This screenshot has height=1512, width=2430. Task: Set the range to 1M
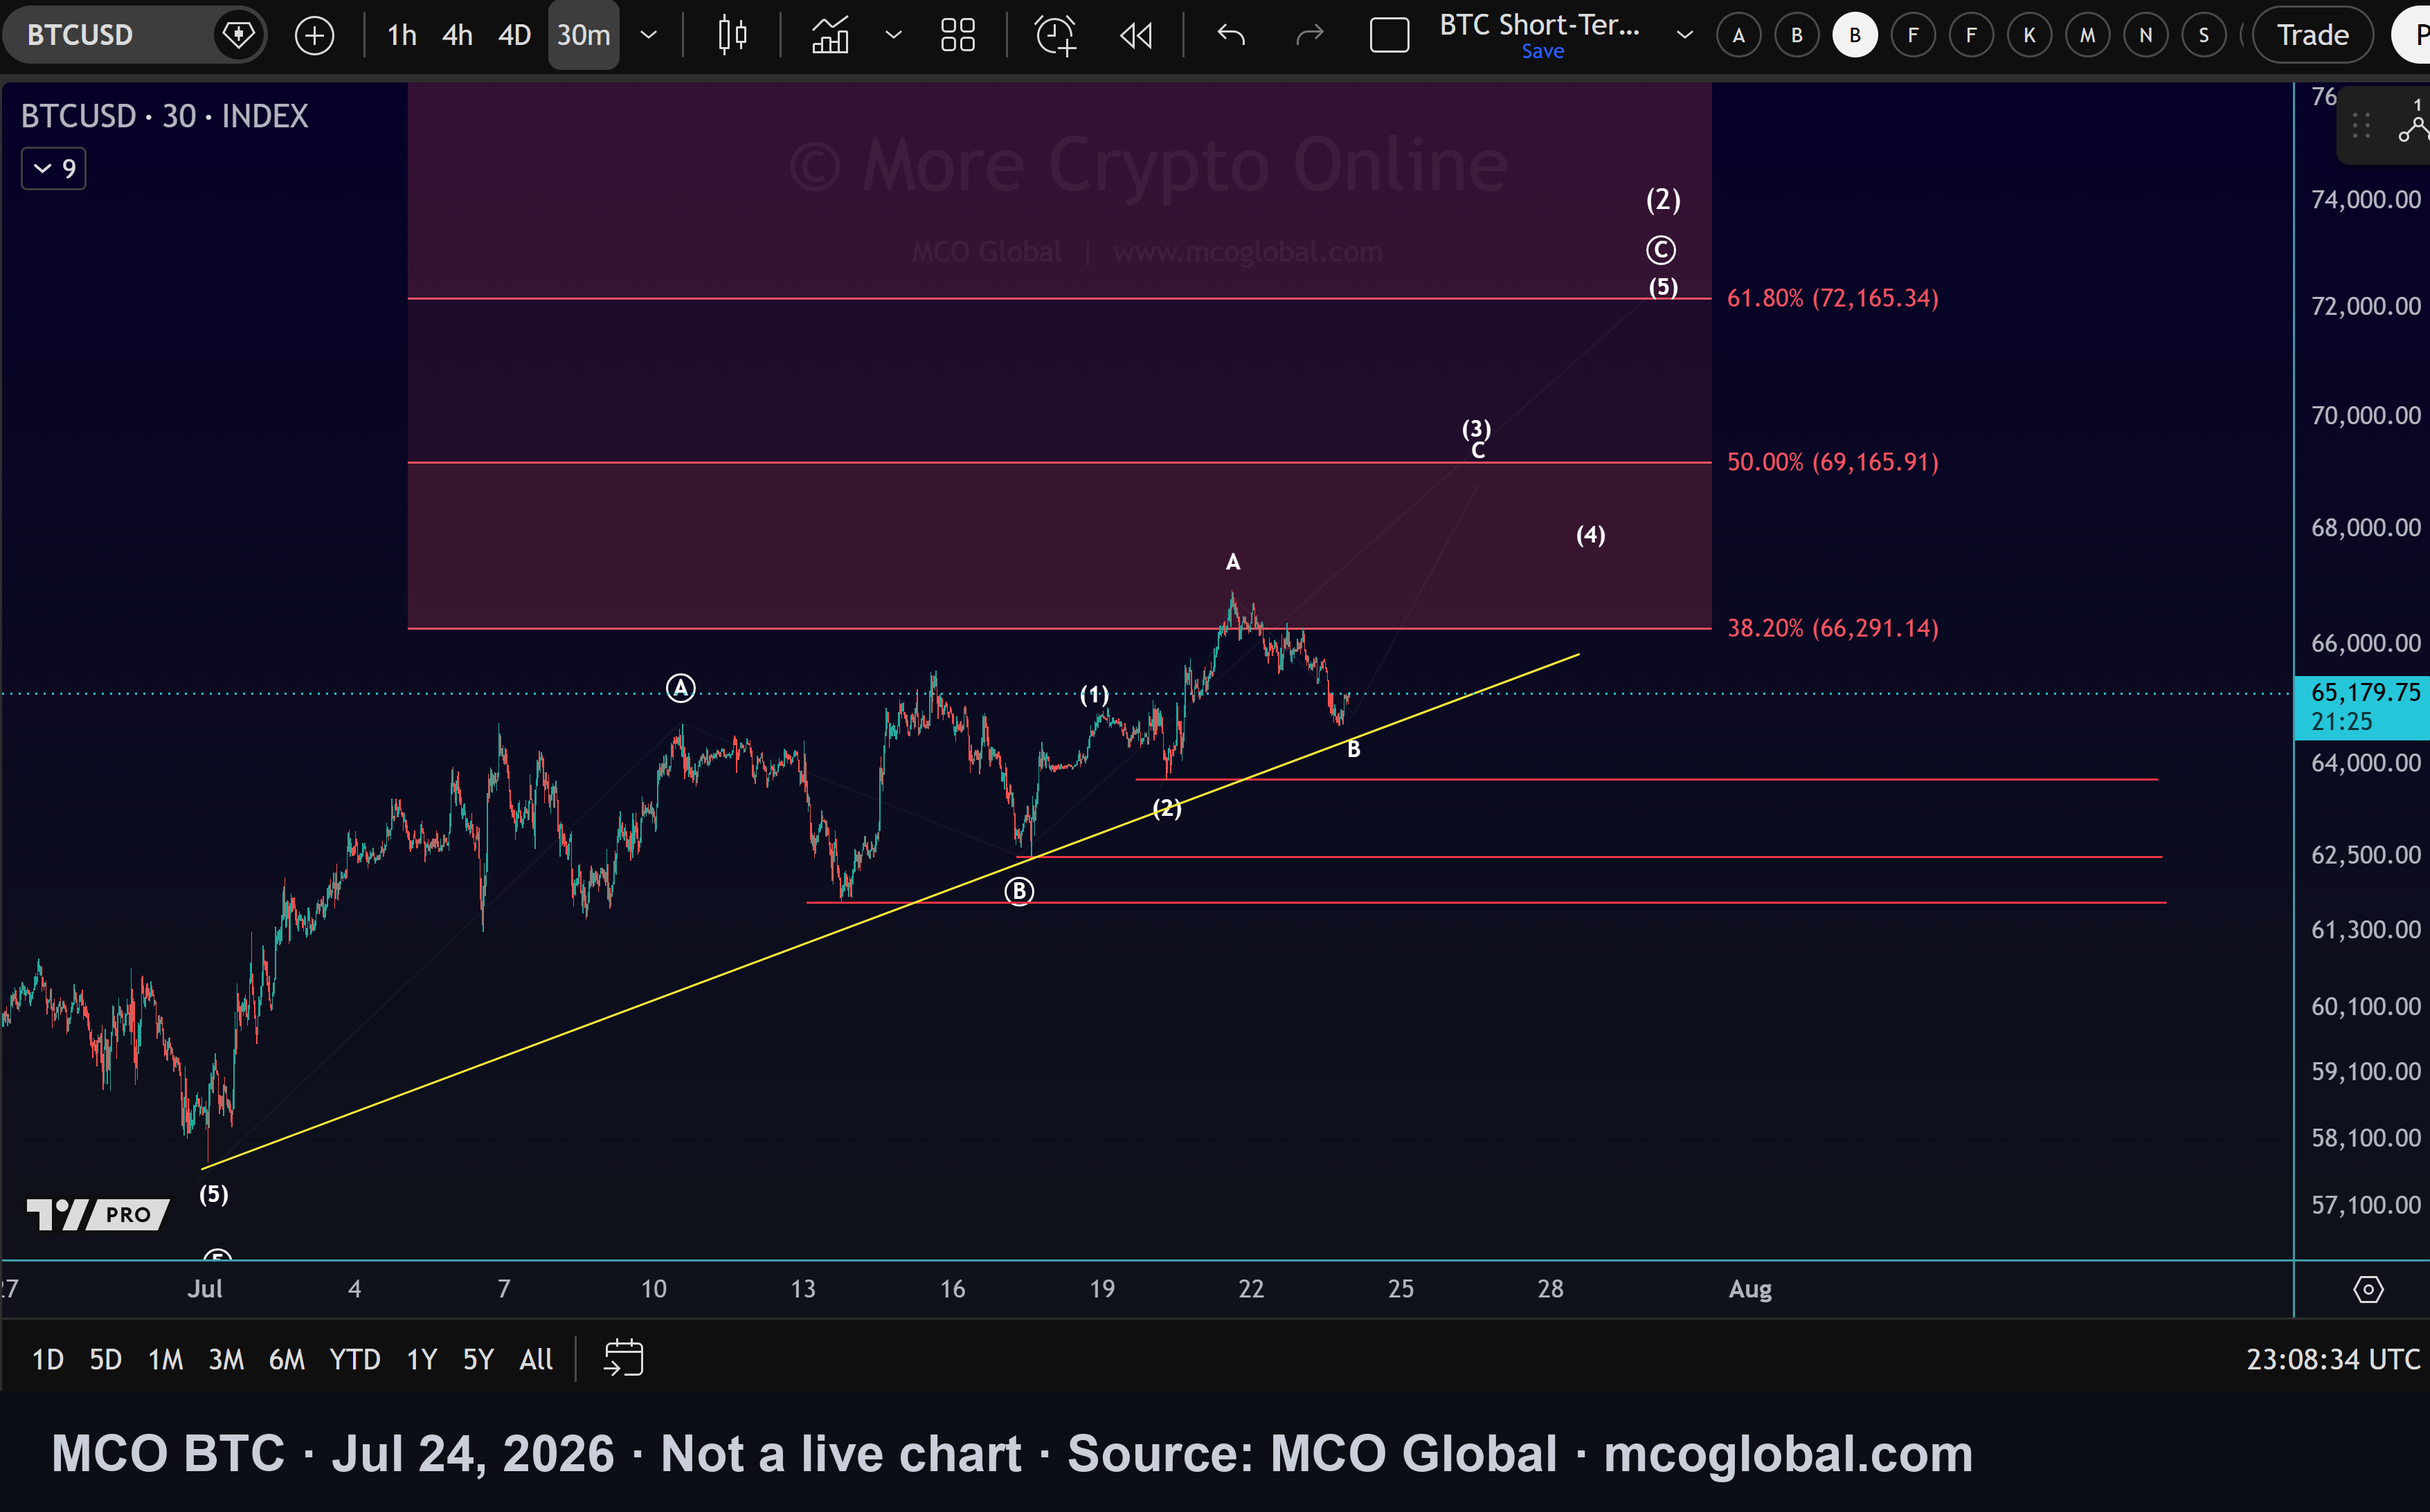coord(165,1360)
